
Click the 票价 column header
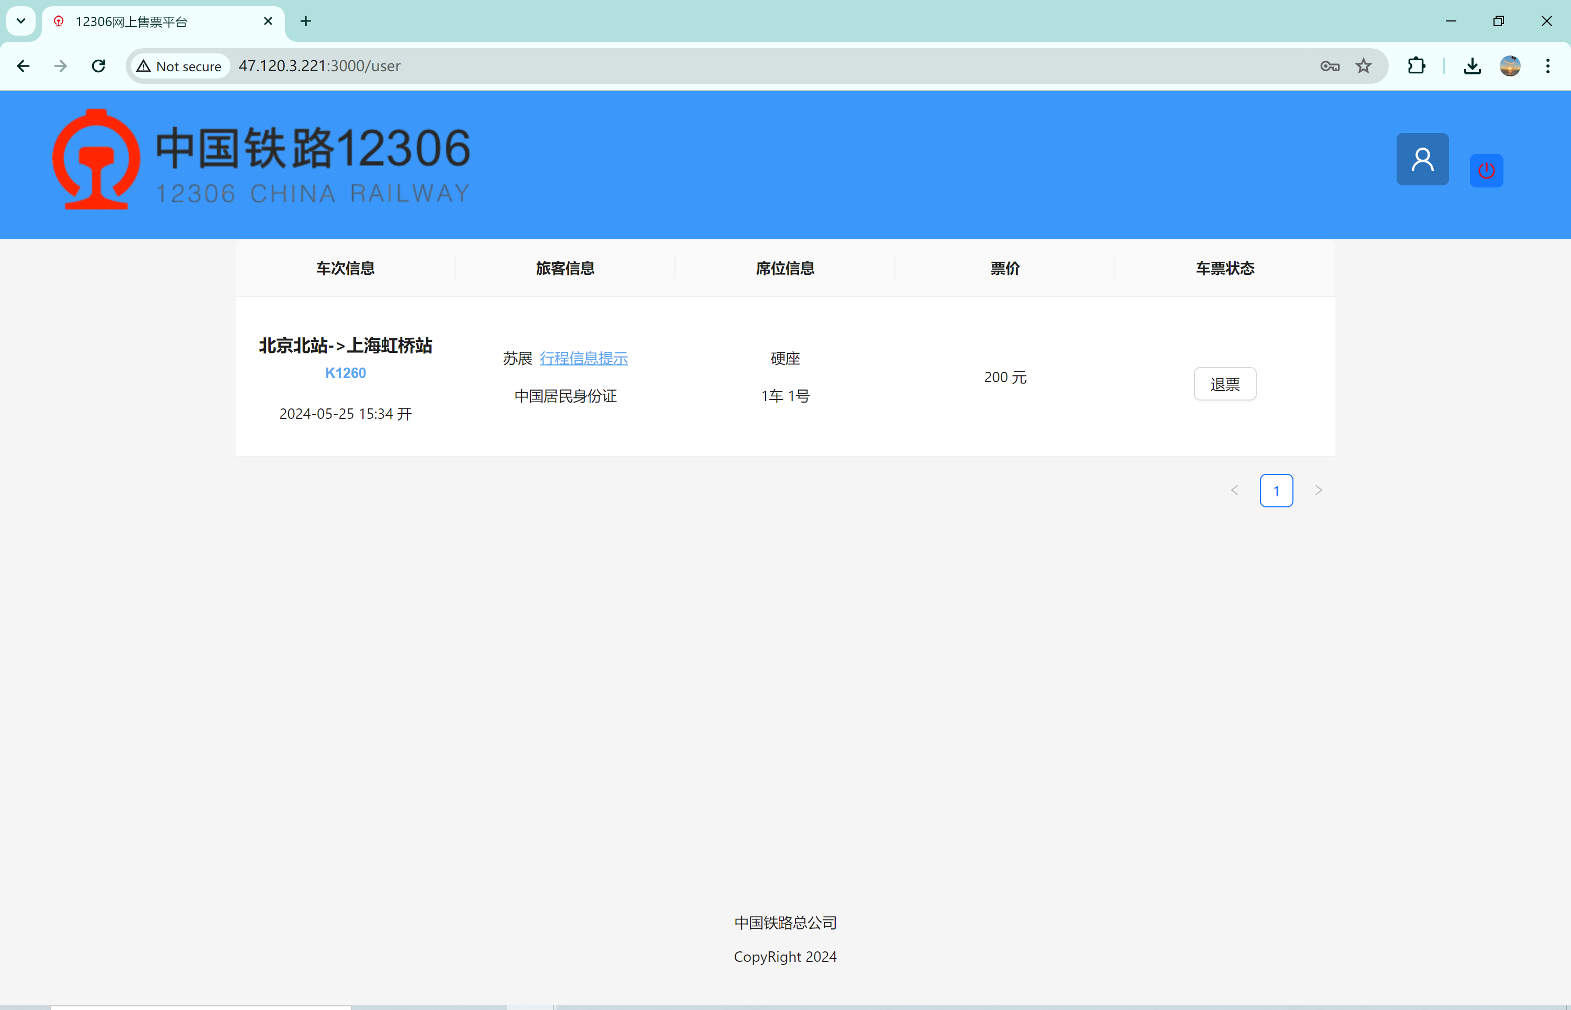[1005, 268]
